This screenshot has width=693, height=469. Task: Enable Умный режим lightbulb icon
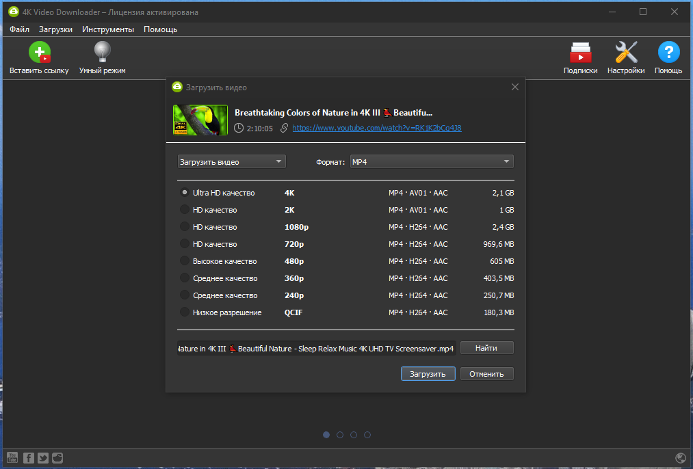click(x=102, y=52)
